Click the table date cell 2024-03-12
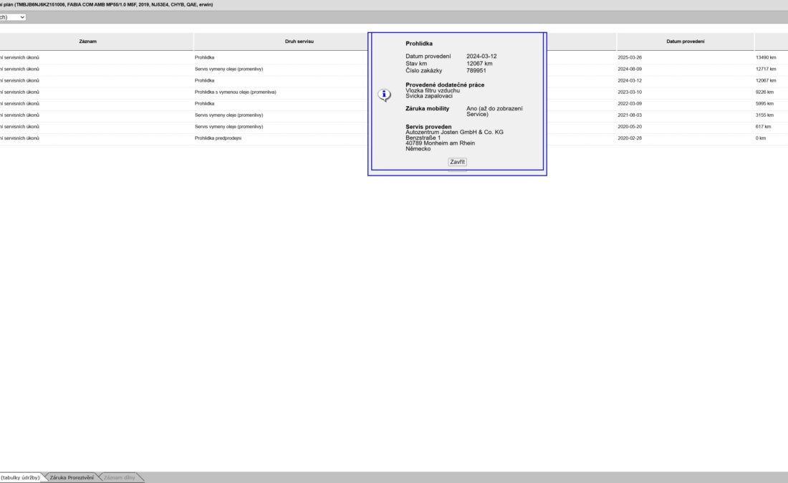This screenshot has height=483, width=788. [630, 81]
